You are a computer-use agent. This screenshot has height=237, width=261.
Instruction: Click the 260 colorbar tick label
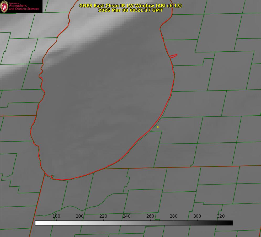coord(150,216)
